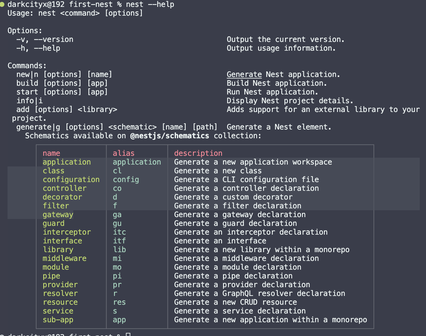Click 'provider' schematic name
Screen dimensions: 426x336
60,285
